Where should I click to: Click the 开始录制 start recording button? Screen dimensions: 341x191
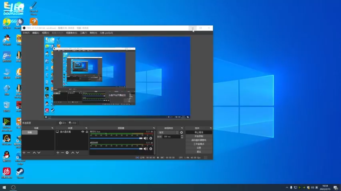pyautogui.click(x=199, y=136)
